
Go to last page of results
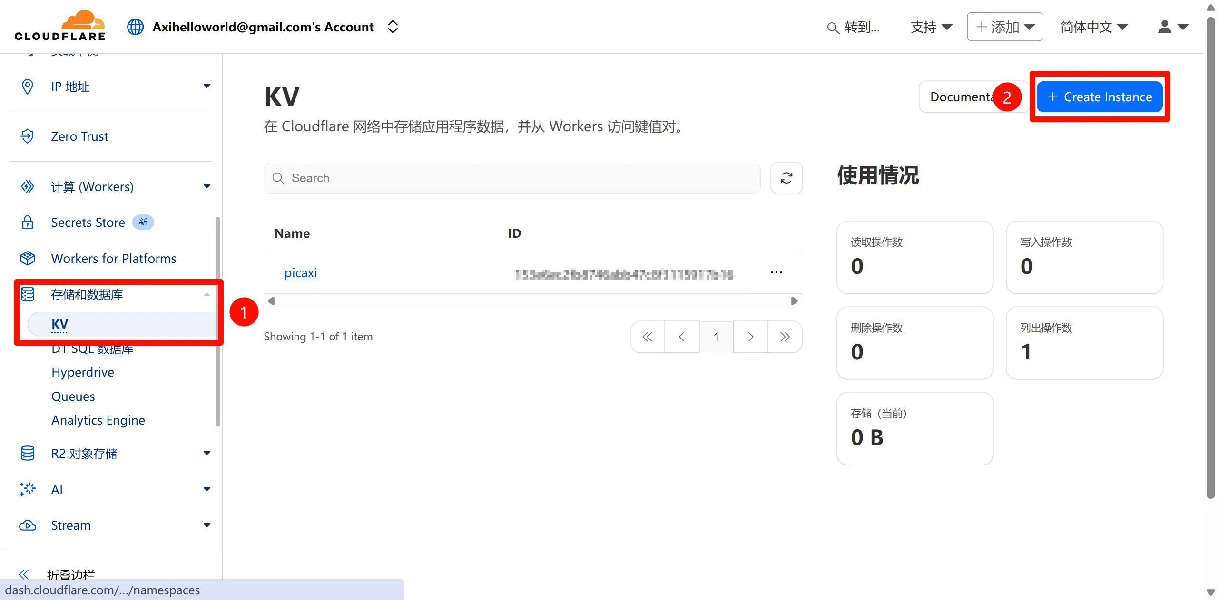click(785, 337)
